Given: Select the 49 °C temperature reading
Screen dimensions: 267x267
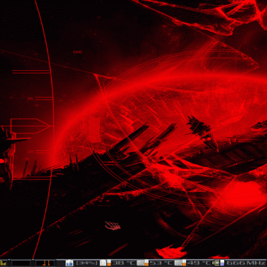Looking at the screenshot, I should [199, 263].
